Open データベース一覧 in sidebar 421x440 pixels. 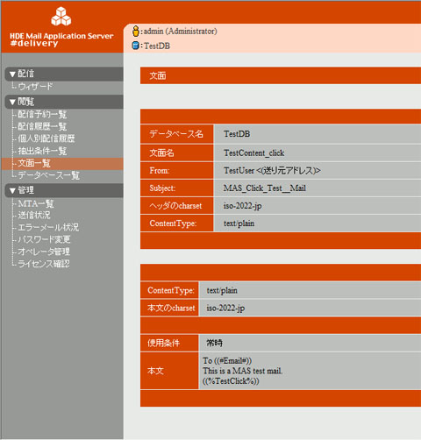pos(48,175)
